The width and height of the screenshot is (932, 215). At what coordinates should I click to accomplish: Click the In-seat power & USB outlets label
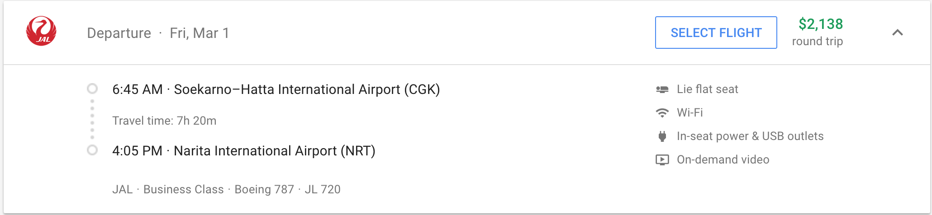(750, 136)
